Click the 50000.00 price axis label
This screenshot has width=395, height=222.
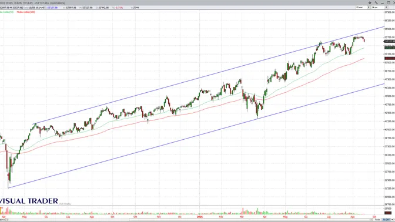[390, 62]
